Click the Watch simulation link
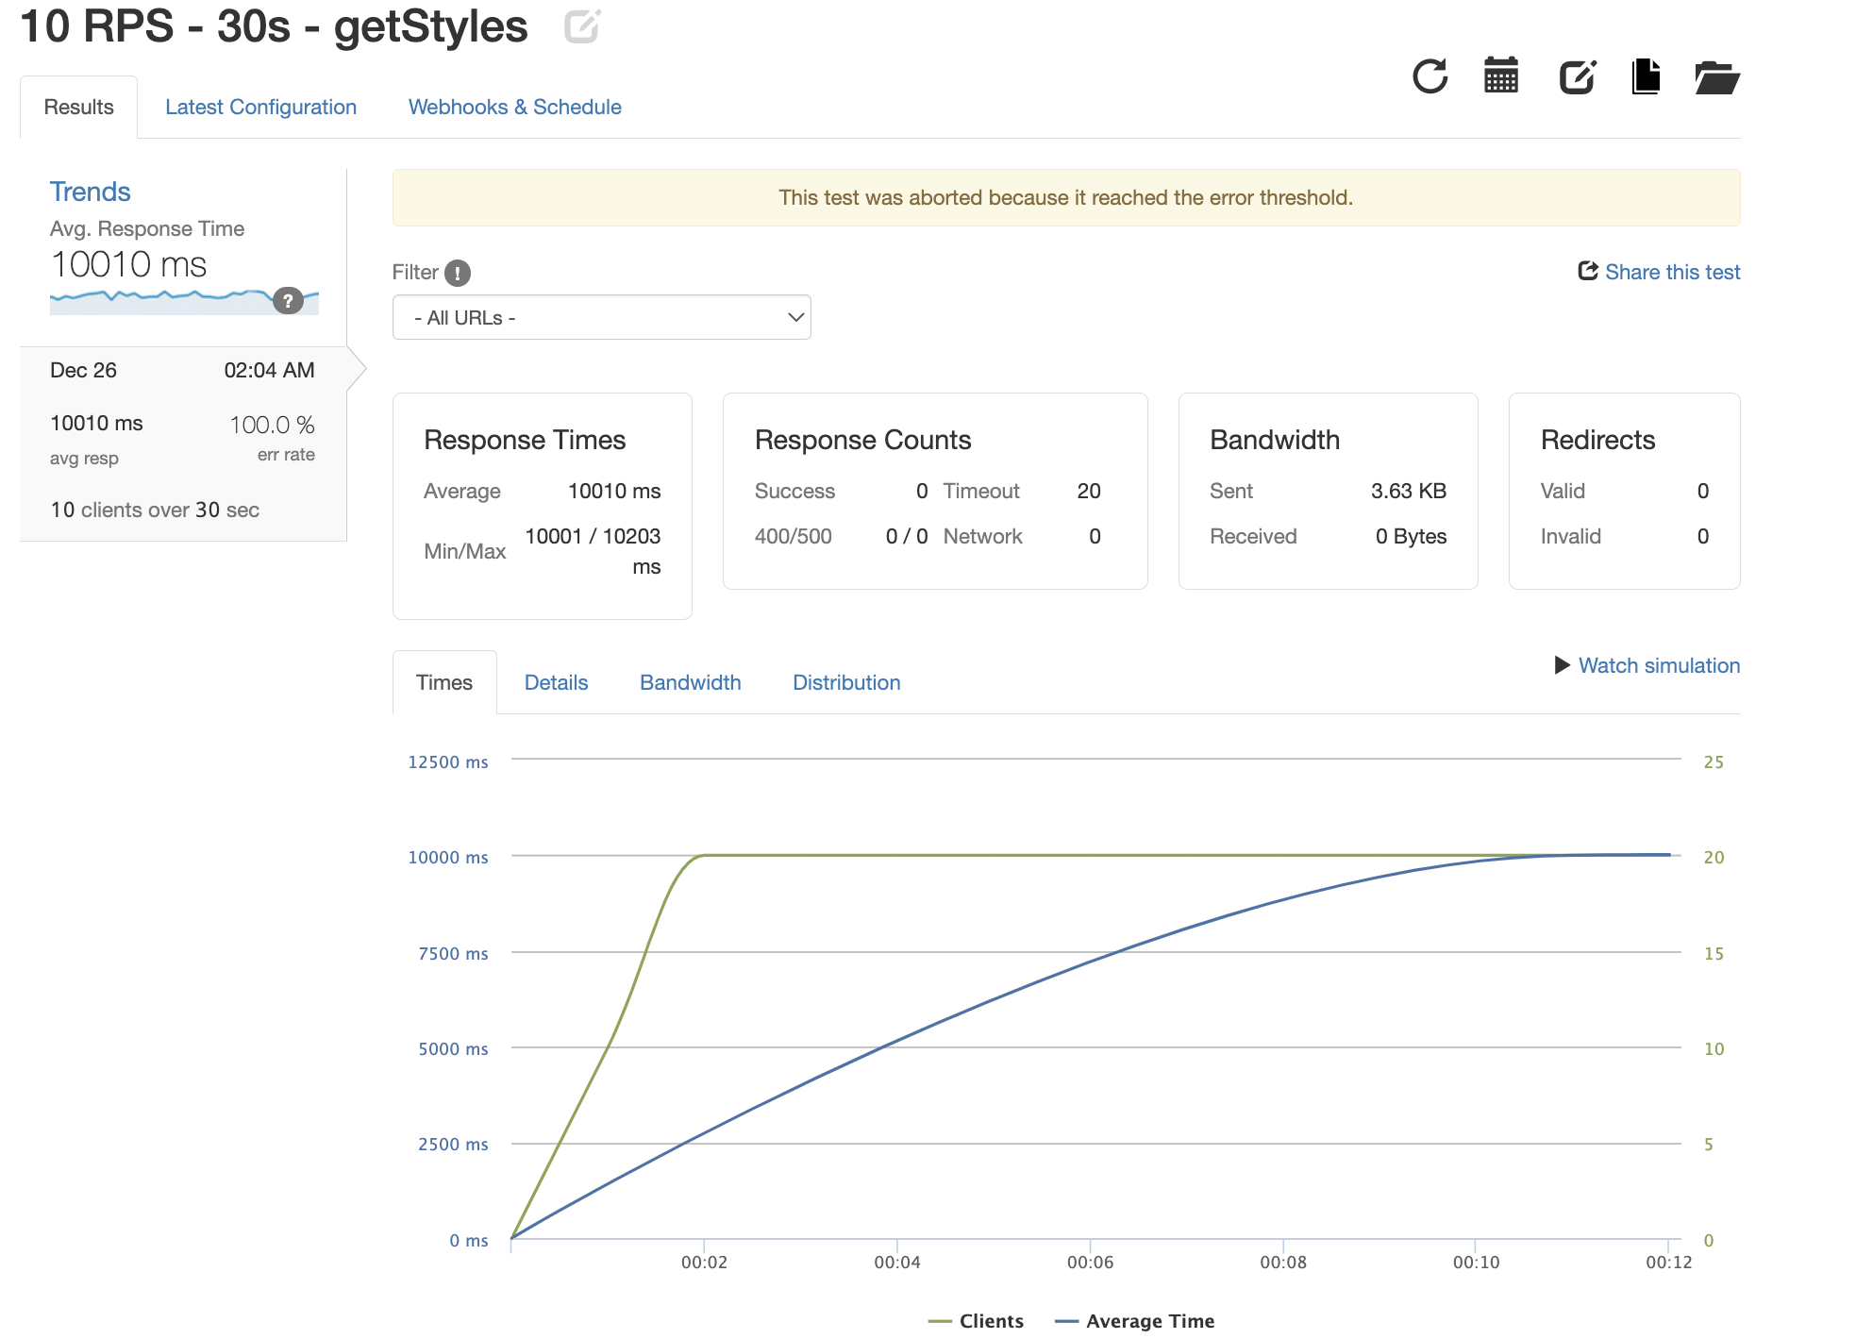 pyautogui.click(x=1660, y=665)
